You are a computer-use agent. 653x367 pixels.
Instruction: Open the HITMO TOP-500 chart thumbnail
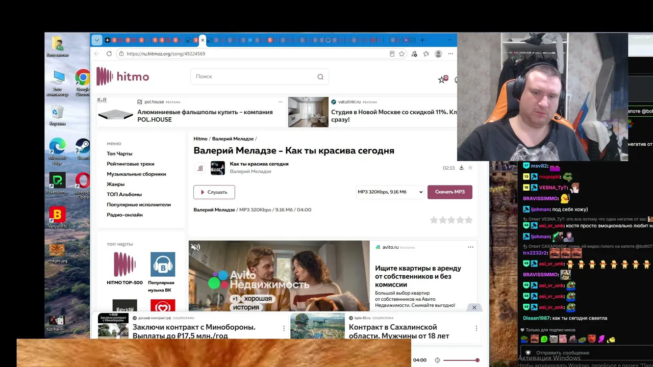(x=125, y=265)
